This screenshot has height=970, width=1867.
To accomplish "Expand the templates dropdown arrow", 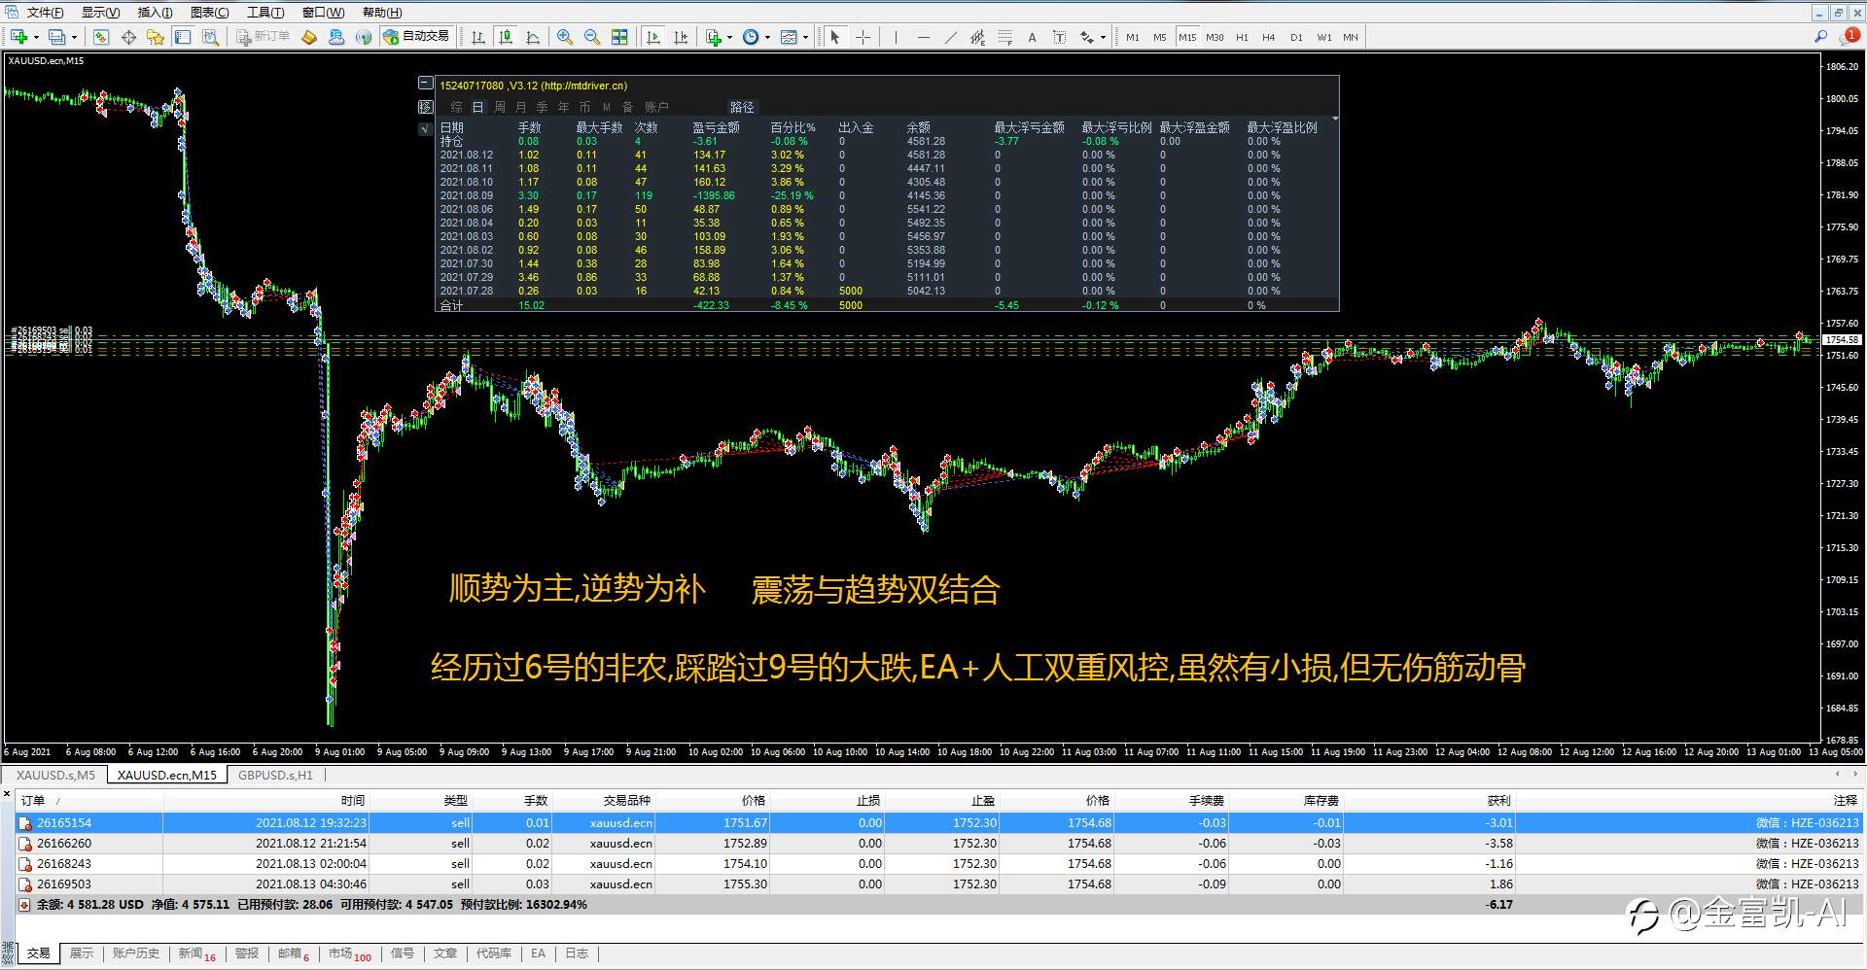I will (x=805, y=38).
